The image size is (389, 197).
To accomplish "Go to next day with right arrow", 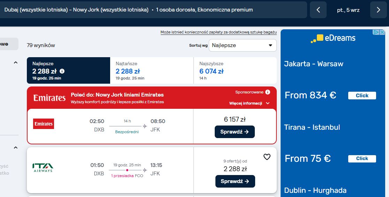I will click(x=378, y=10).
